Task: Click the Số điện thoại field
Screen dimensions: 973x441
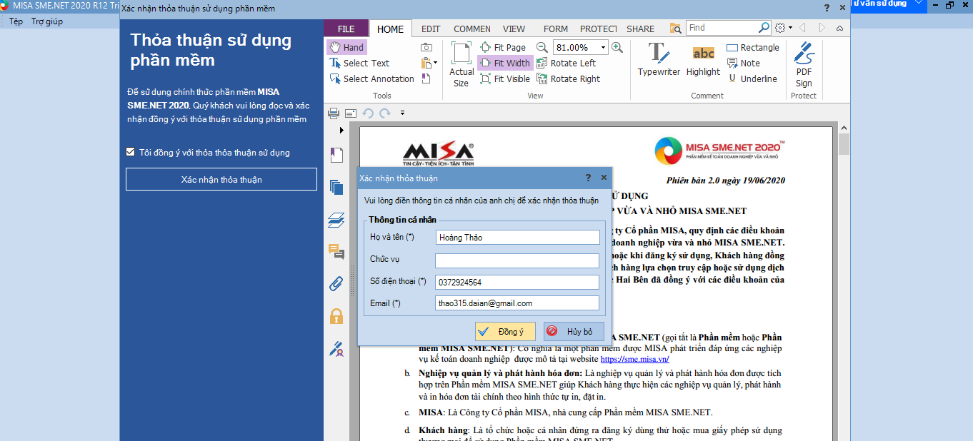Action: click(517, 282)
